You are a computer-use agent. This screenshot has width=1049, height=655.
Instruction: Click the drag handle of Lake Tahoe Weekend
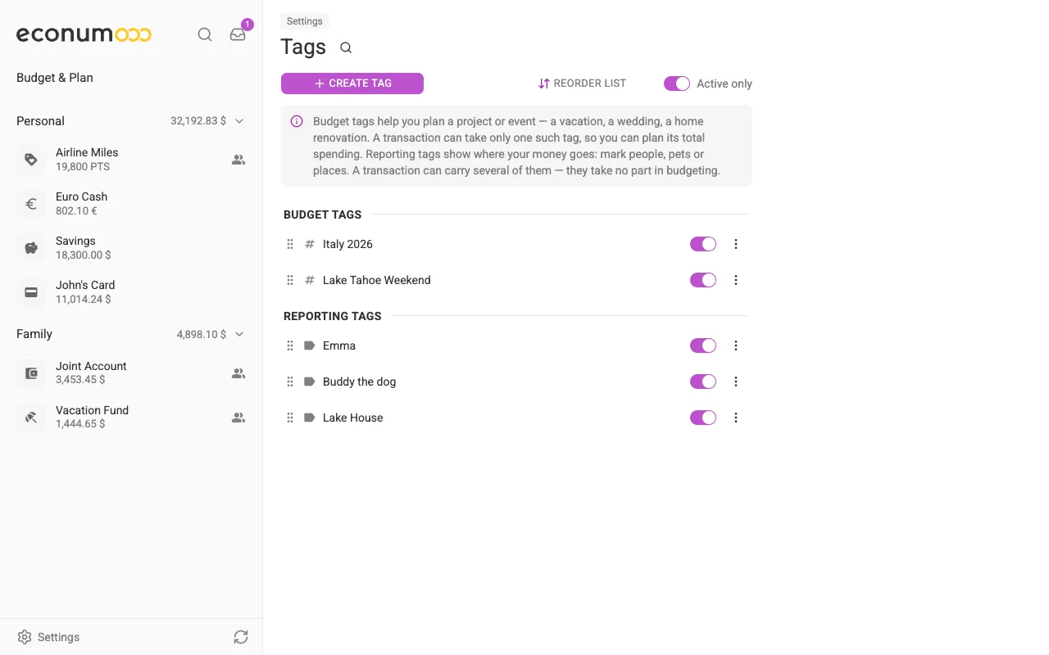(290, 280)
